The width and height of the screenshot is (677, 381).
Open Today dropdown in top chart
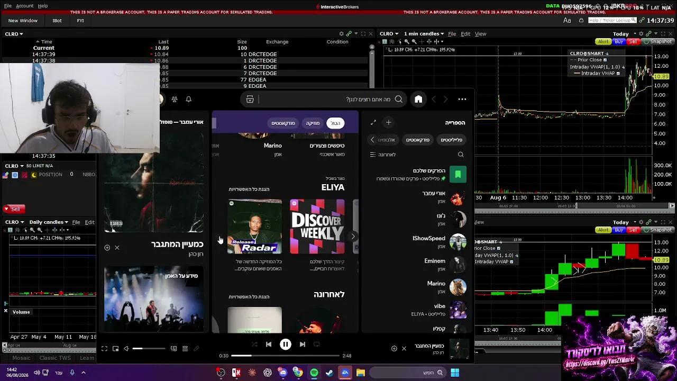pyautogui.click(x=624, y=34)
